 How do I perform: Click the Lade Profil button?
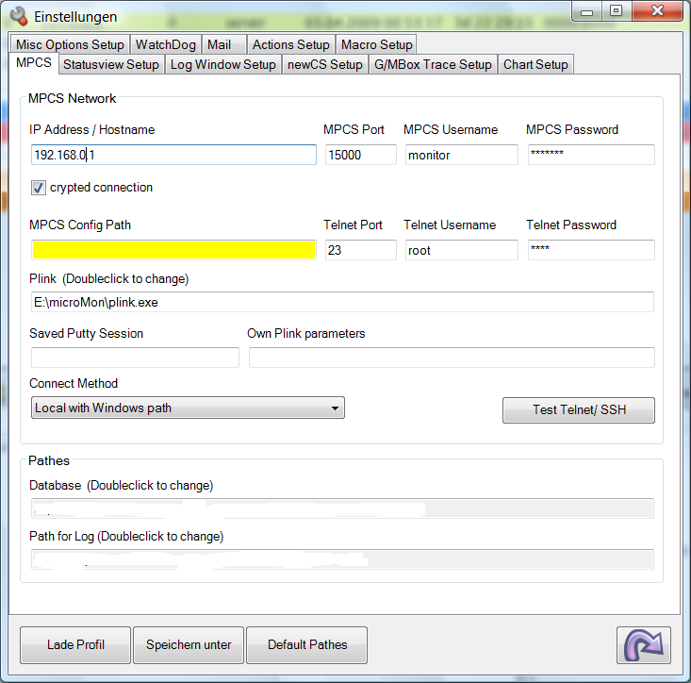click(x=75, y=645)
